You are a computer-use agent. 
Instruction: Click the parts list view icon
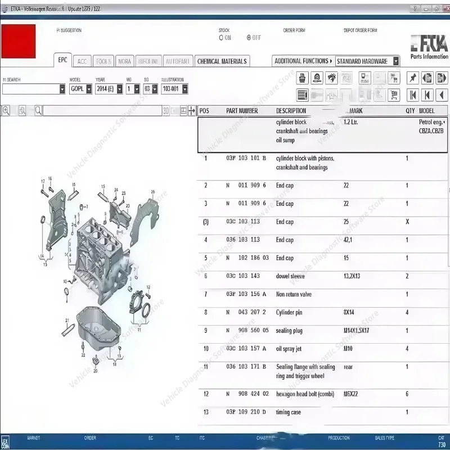[302, 95]
